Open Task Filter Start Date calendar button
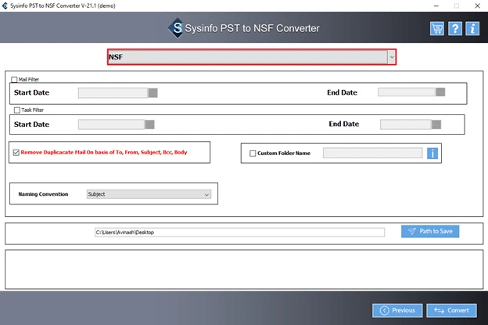 click(x=149, y=125)
